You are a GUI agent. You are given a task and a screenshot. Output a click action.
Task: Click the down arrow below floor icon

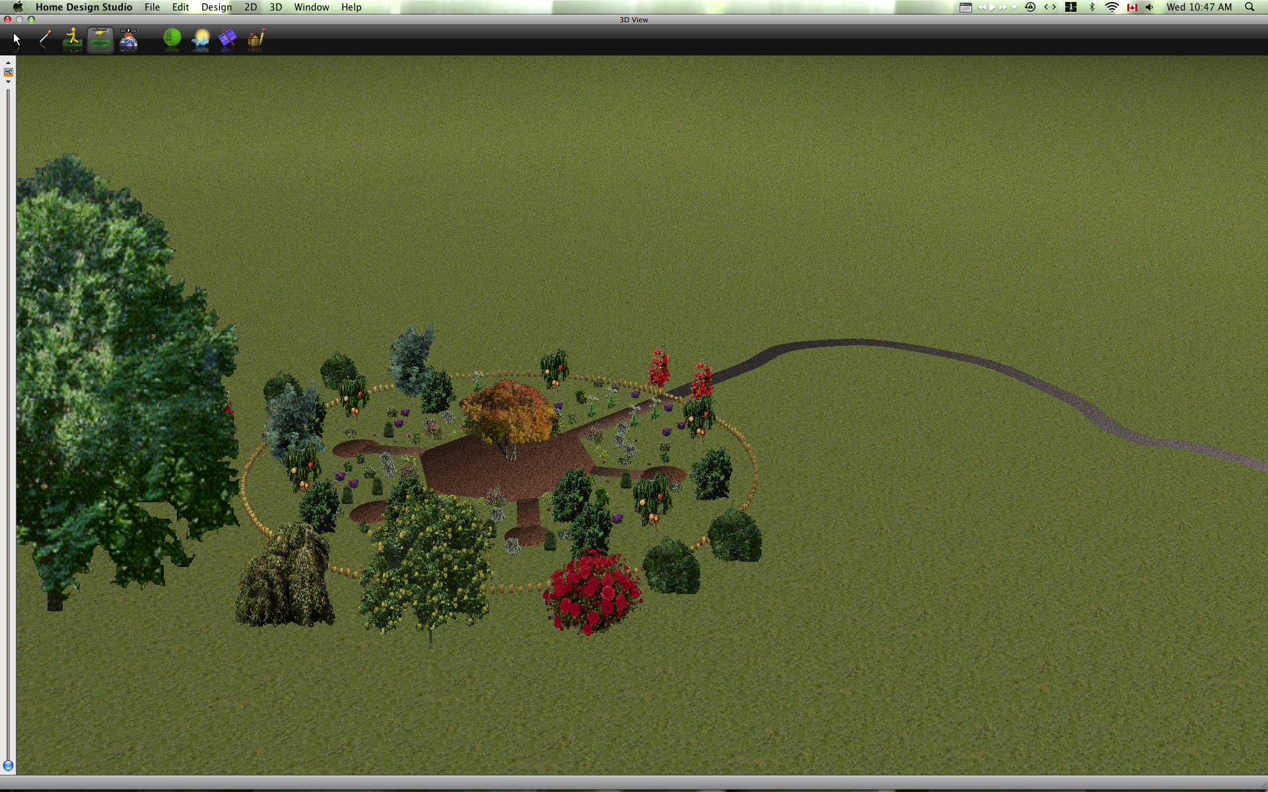point(9,81)
